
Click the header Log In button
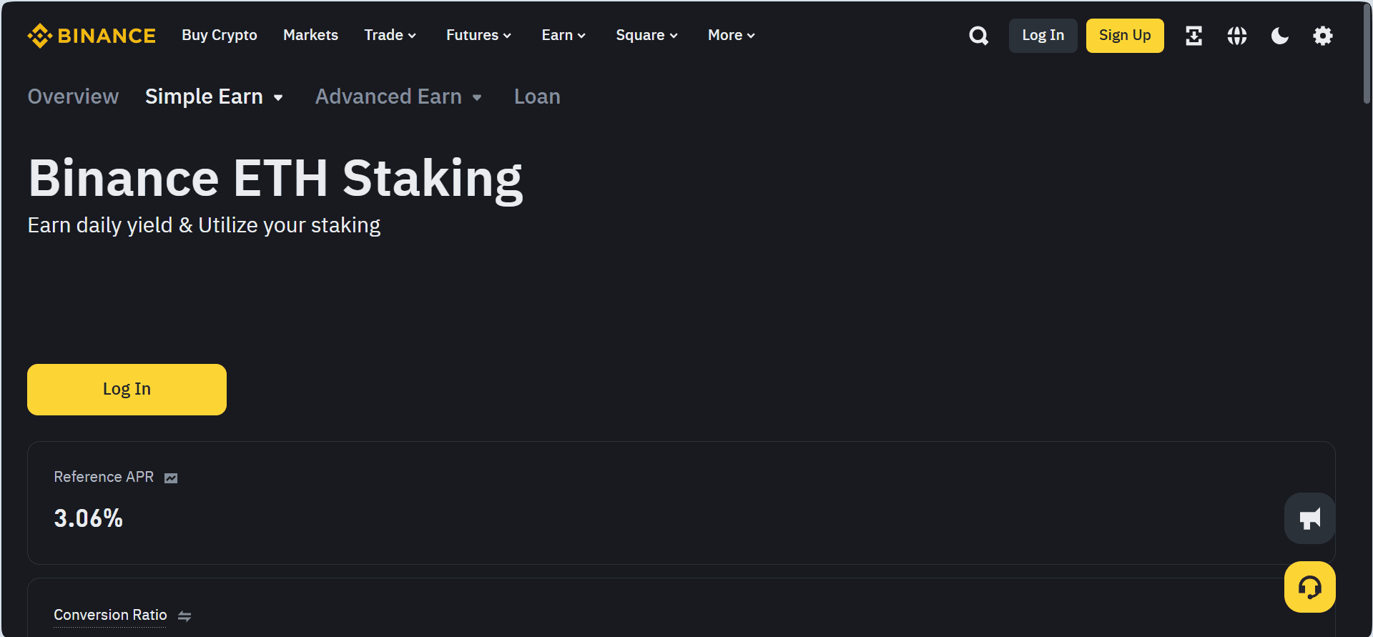click(1043, 36)
